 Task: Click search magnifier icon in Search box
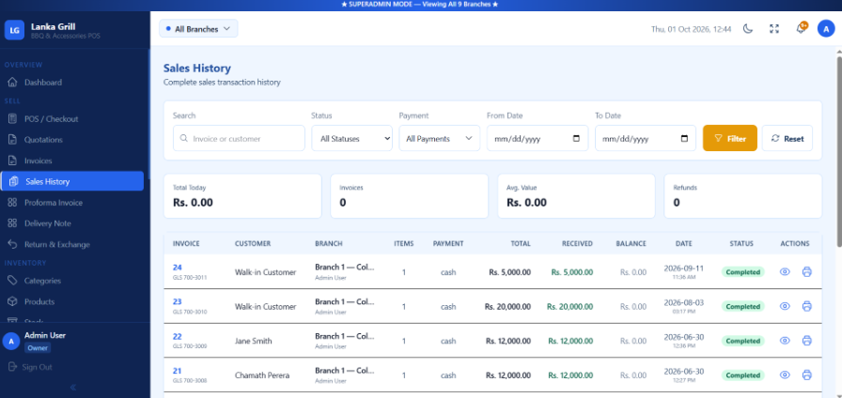tap(184, 138)
